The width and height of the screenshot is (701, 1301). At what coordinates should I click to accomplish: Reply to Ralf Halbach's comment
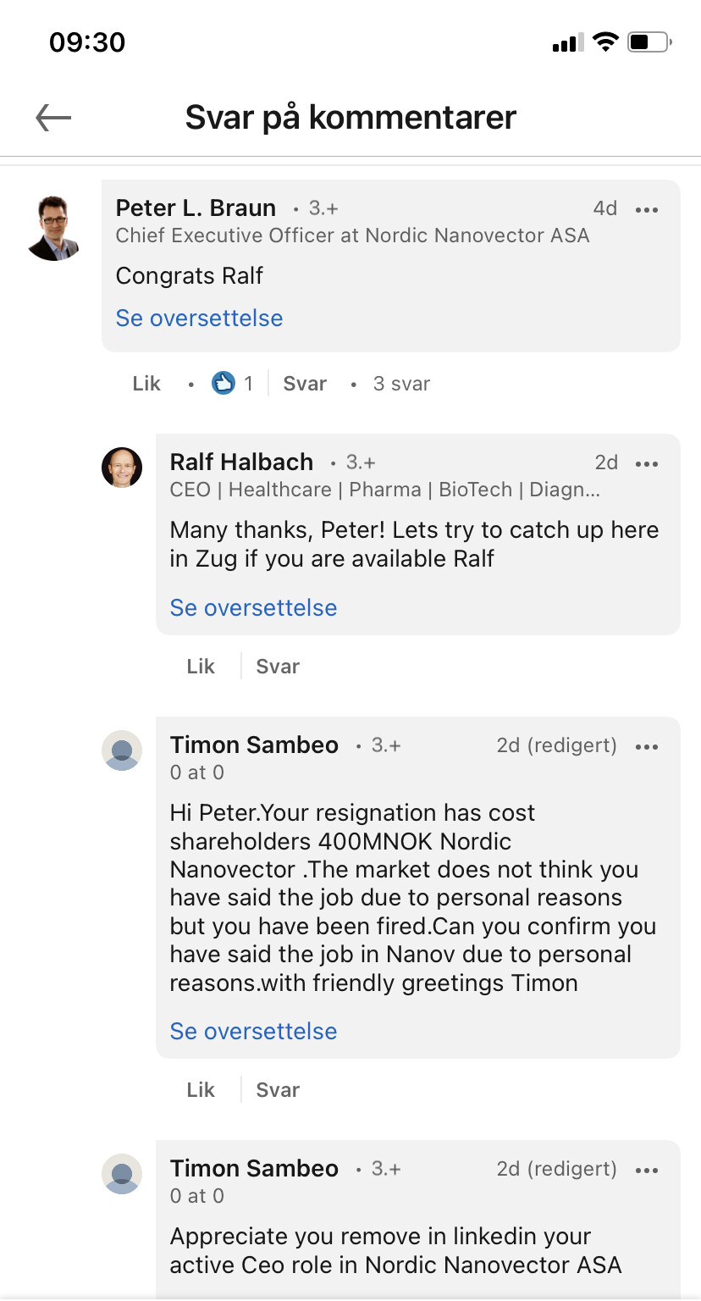(278, 667)
